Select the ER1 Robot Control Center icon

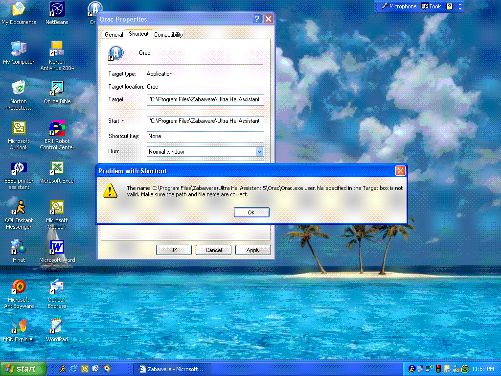(x=57, y=135)
